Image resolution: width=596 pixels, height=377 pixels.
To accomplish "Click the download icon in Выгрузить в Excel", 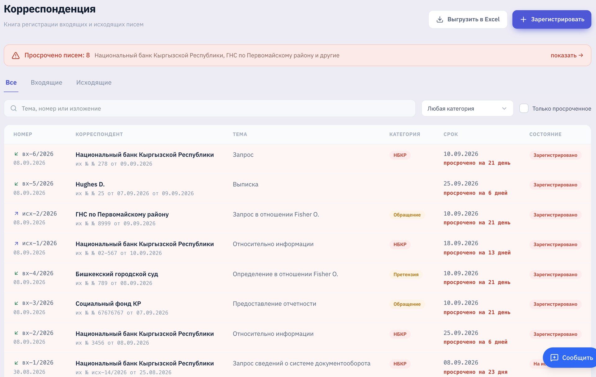I will 440,19.
